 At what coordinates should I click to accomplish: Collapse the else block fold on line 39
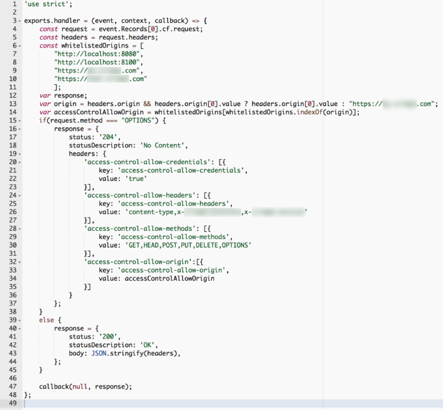(19, 320)
